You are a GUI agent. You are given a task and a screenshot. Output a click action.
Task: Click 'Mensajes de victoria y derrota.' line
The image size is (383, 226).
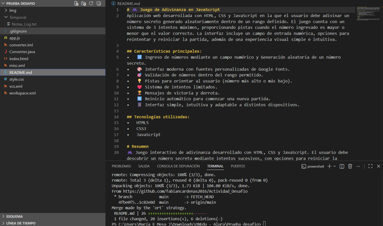(182, 93)
